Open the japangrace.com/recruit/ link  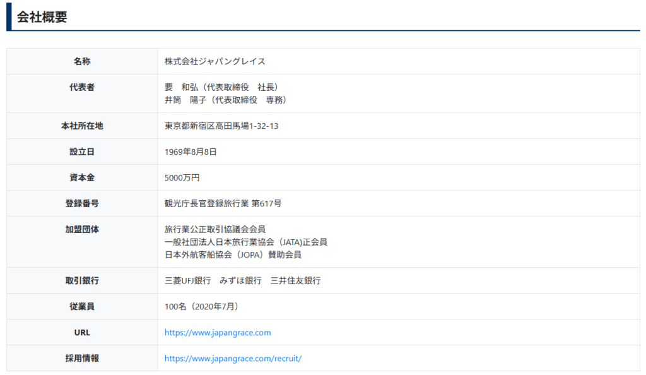(x=233, y=359)
